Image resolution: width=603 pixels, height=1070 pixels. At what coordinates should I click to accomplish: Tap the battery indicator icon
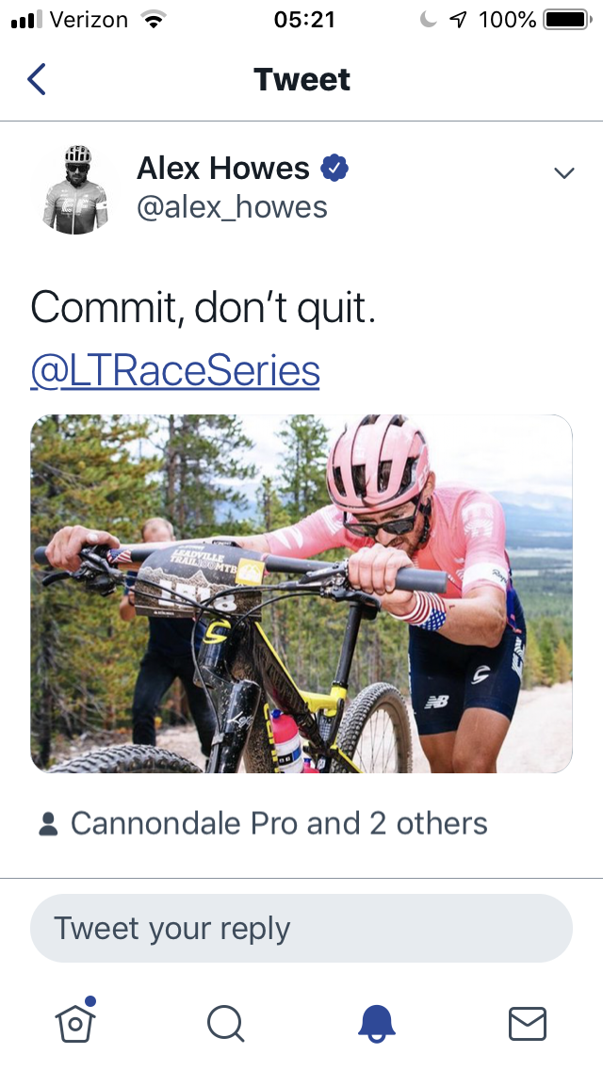[x=565, y=20]
